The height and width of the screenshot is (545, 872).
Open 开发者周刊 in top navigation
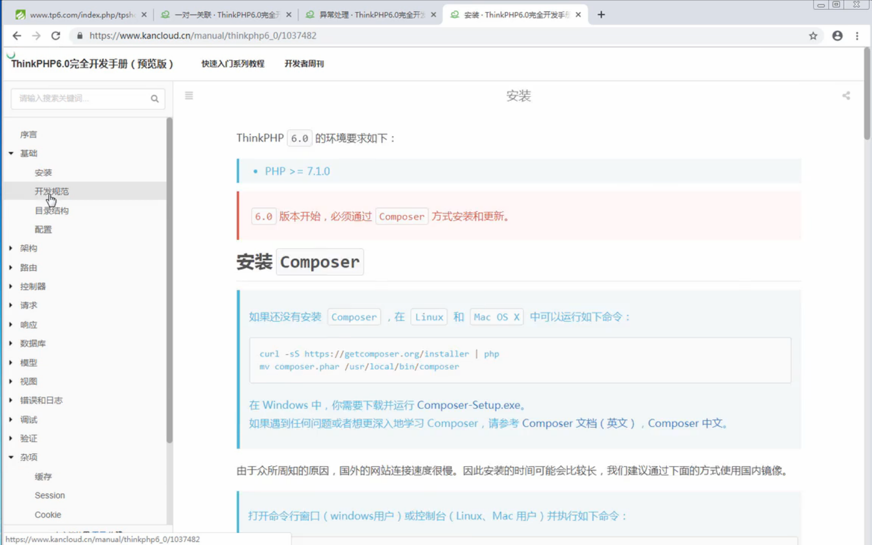pos(304,64)
